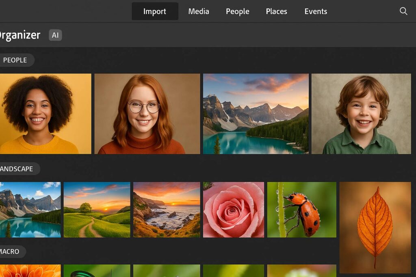Click the PEOPLE category label
416x277 pixels.
[x=15, y=60]
